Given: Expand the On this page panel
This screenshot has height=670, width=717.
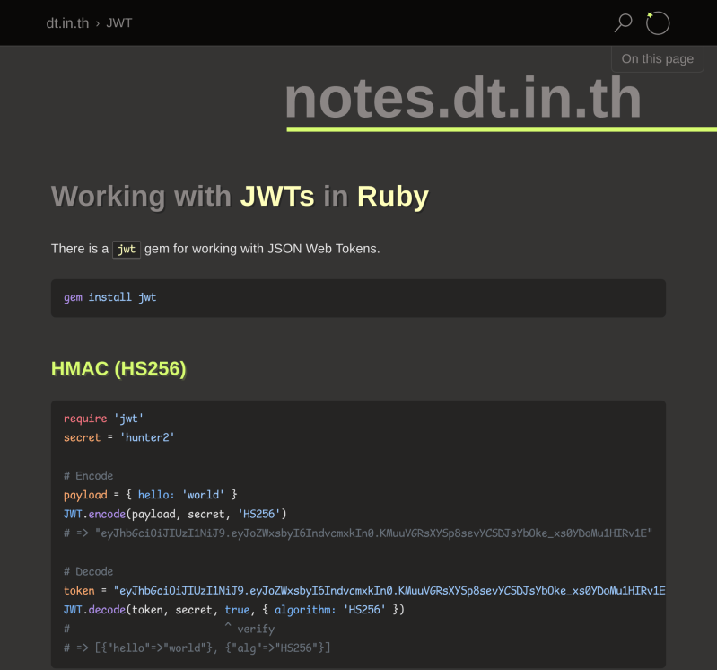Looking at the screenshot, I should pos(657,58).
